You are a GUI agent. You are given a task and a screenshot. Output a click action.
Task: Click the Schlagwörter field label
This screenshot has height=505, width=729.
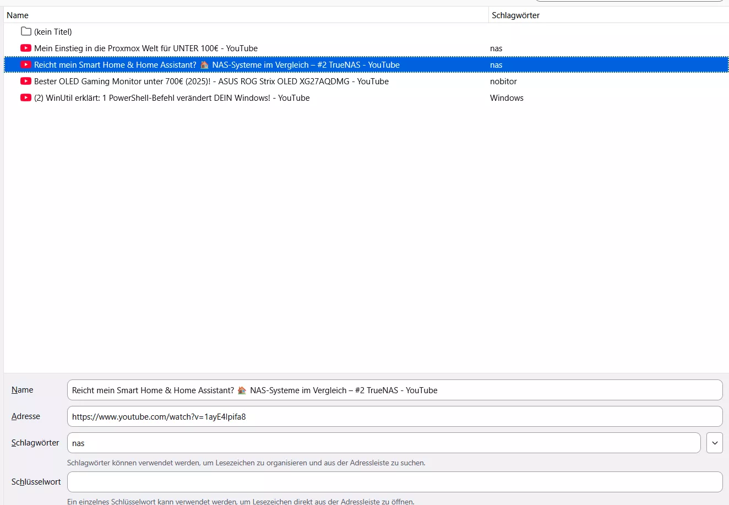click(35, 443)
